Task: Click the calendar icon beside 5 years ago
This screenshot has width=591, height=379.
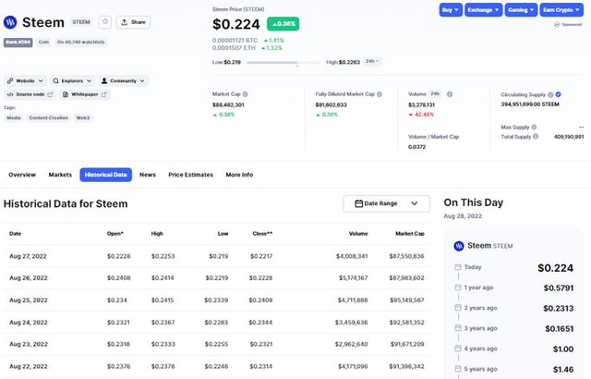Action: (458, 369)
